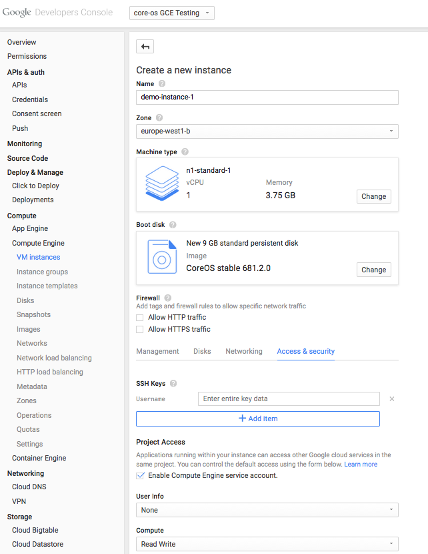Open Images in the sidebar
The height and width of the screenshot is (554, 428).
[28, 329]
